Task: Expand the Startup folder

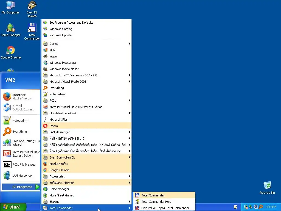Action: point(86,202)
